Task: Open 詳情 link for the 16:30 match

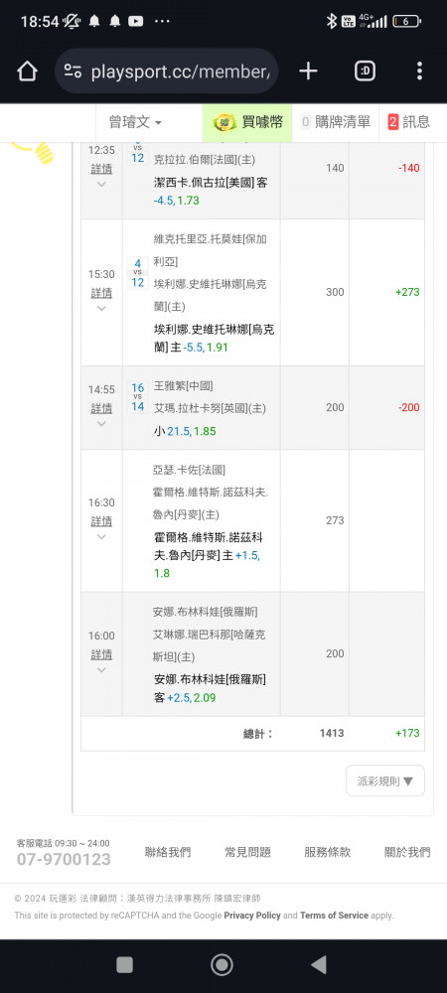Action: pos(101,521)
